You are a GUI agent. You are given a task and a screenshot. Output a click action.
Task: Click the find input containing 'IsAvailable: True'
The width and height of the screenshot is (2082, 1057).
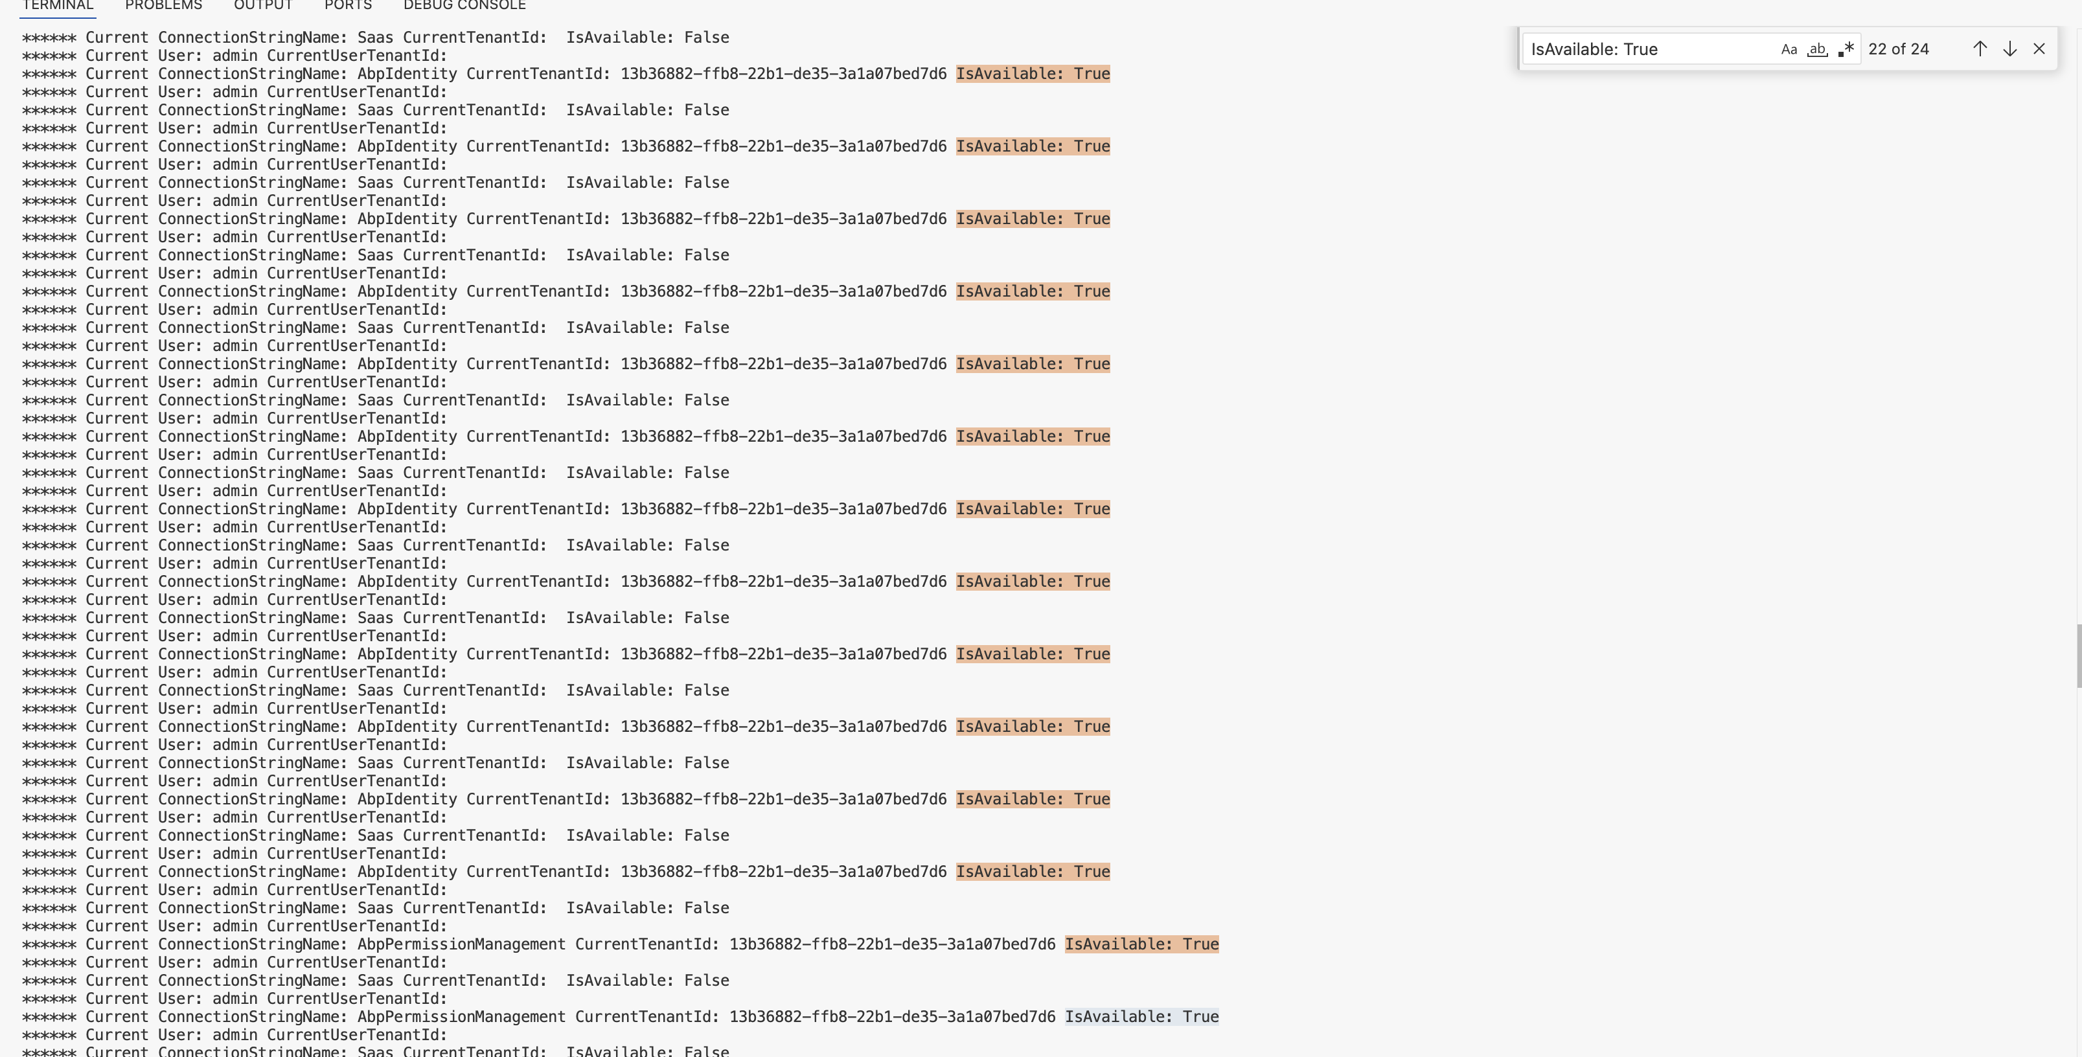(1649, 49)
